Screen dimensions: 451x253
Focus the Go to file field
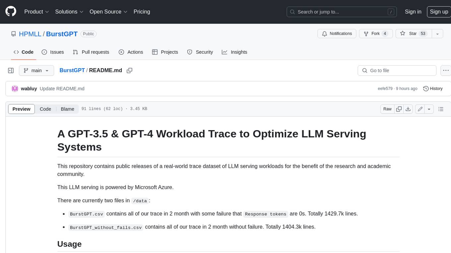coord(397,71)
